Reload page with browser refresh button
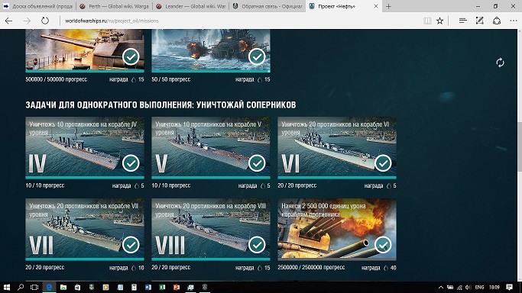 click(45, 21)
